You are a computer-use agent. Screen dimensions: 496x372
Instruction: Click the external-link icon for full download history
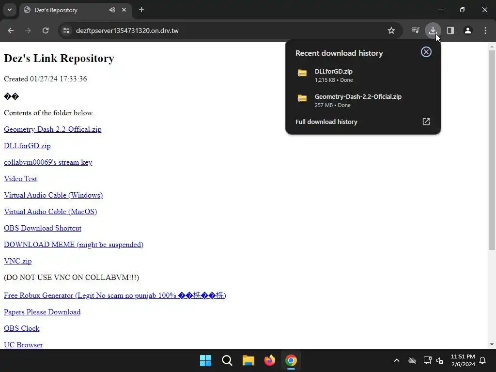tap(426, 122)
